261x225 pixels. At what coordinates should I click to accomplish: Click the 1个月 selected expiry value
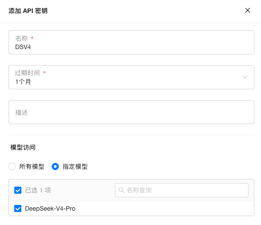(23, 82)
